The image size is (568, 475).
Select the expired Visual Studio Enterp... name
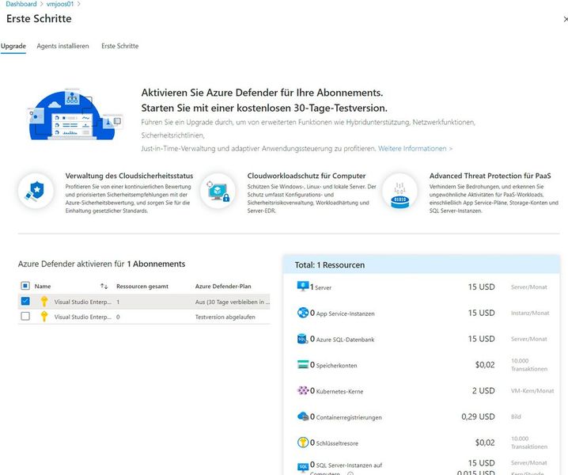(83, 317)
